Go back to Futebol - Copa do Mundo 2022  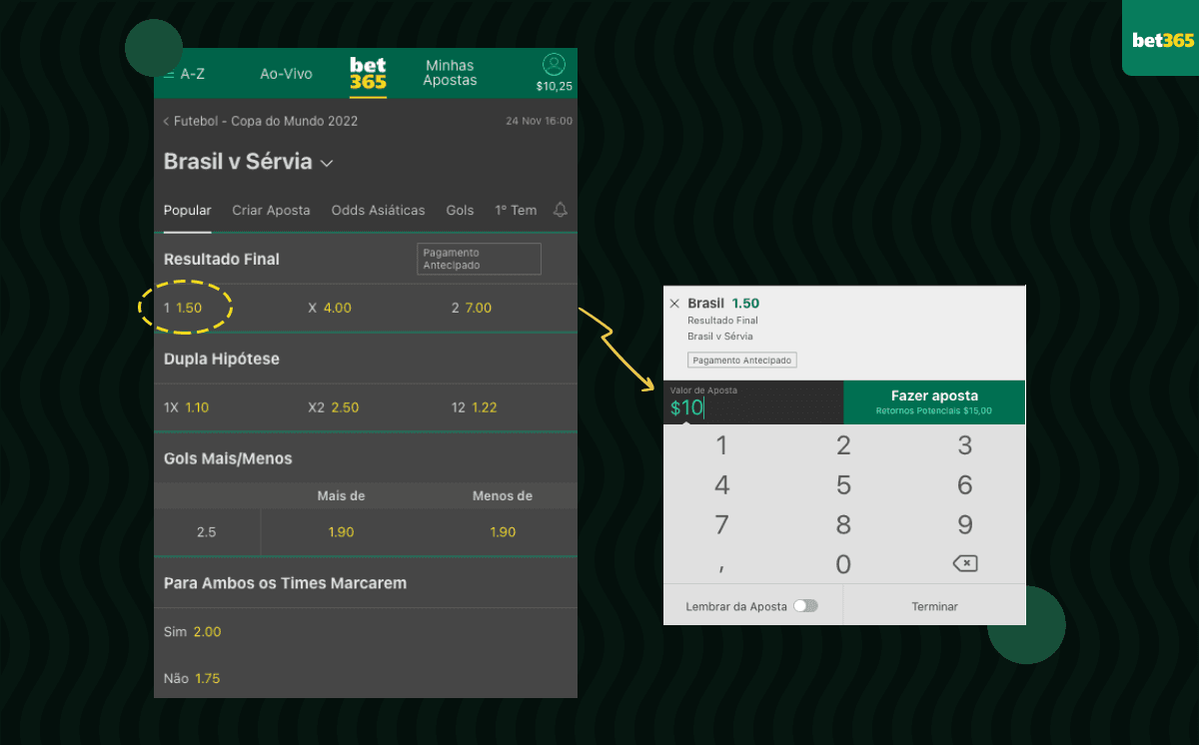(261, 121)
